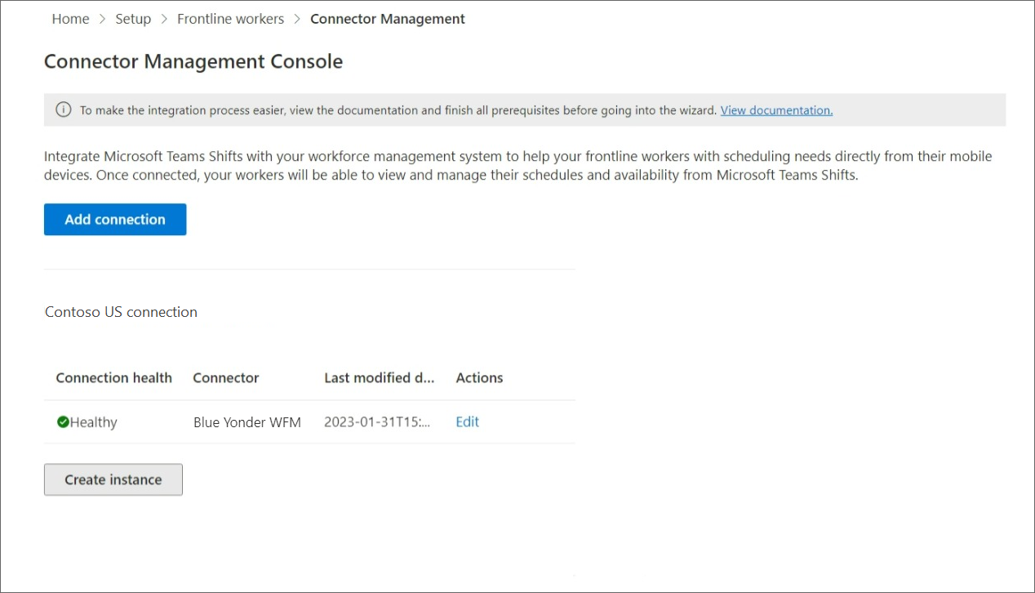Sort by the Connection health column header
Screen dimensions: 1035x593
point(113,377)
